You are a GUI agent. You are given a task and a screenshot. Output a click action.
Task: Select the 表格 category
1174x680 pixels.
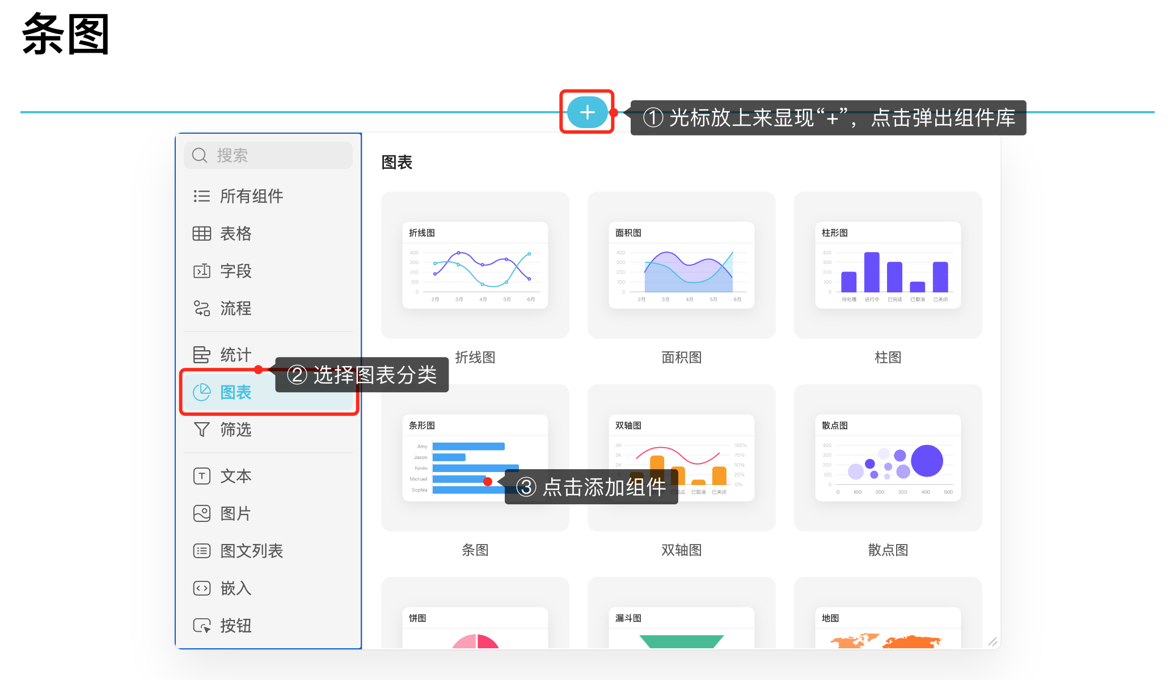pos(268,233)
